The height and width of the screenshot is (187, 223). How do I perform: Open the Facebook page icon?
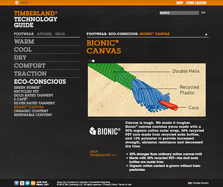pyautogui.click(x=16, y=183)
